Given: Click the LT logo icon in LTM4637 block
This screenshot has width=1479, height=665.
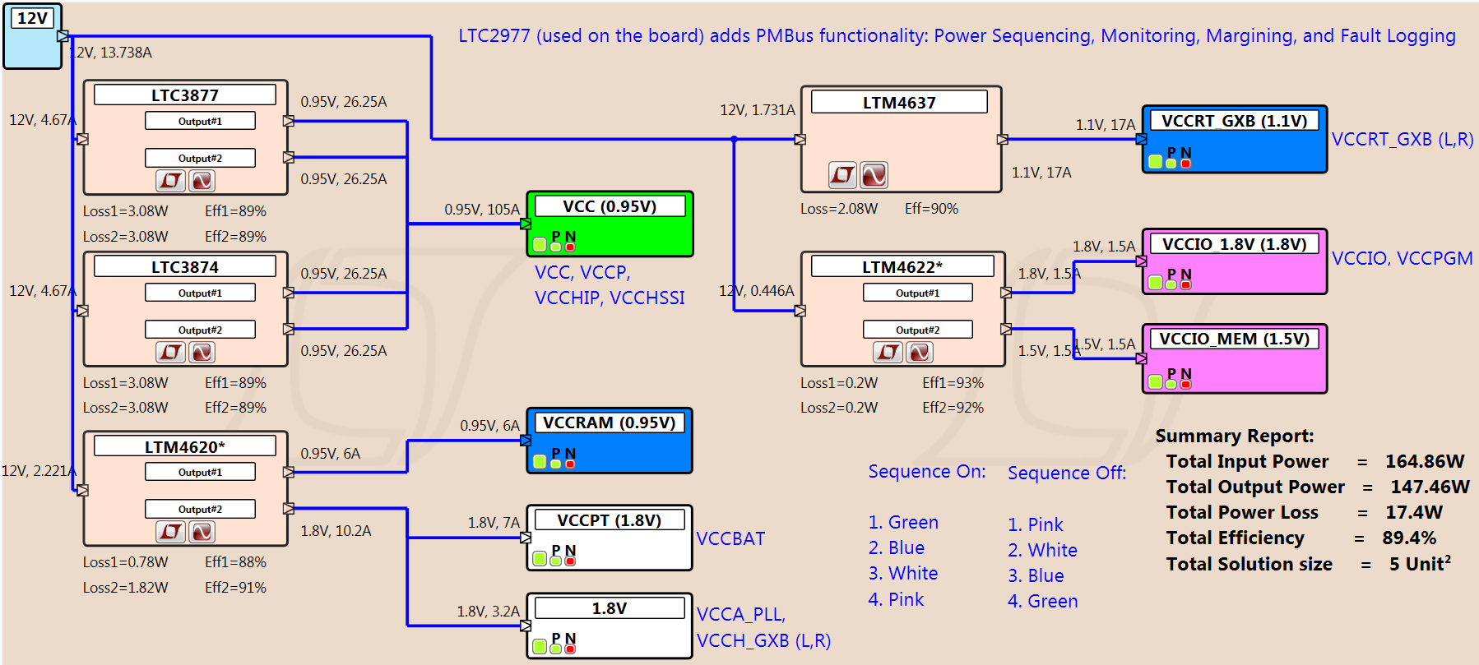Looking at the screenshot, I should (x=842, y=174).
